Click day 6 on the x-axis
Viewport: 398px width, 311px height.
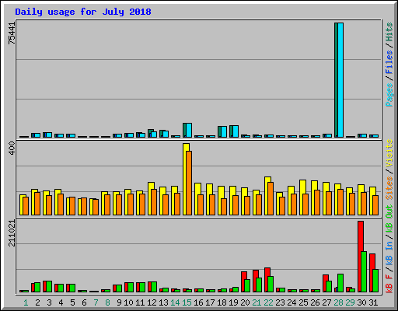(84, 302)
